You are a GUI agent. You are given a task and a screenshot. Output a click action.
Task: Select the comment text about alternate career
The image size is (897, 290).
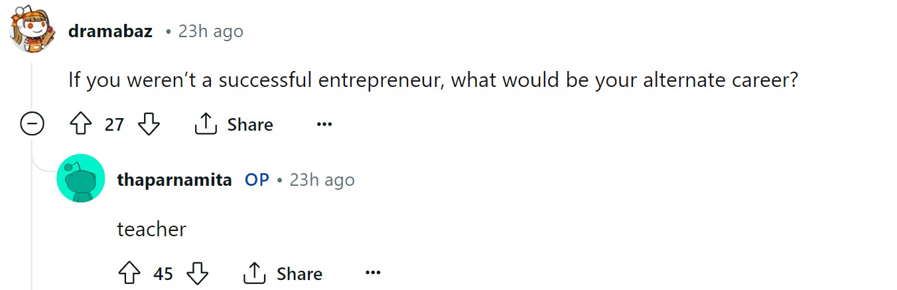[x=433, y=80]
